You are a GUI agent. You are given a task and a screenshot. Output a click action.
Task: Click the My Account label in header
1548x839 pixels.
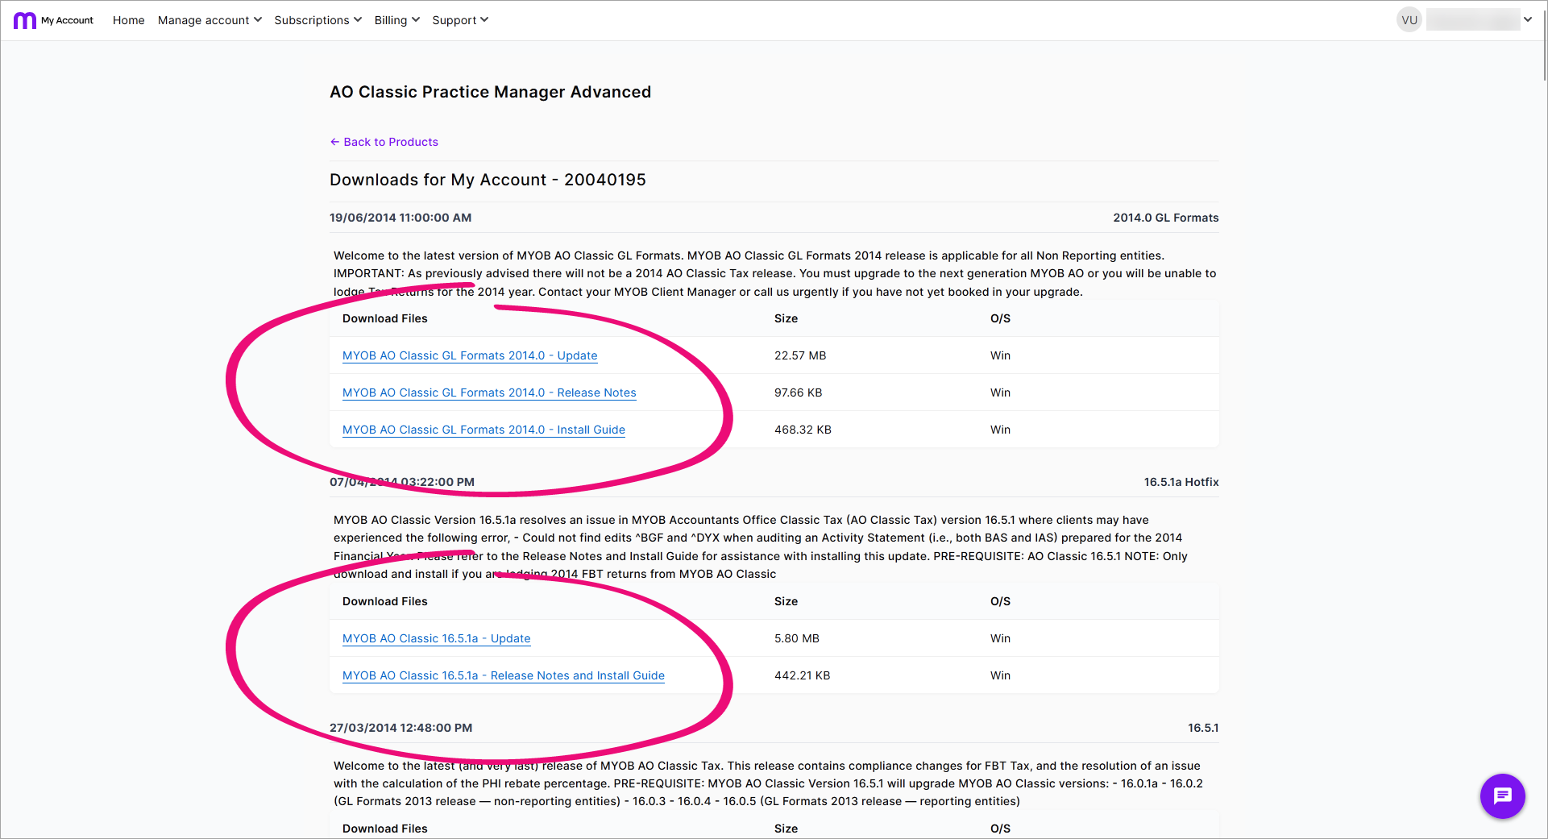[x=68, y=20]
